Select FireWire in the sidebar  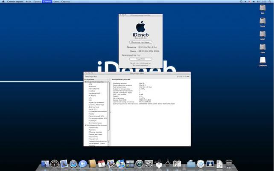pos(92,91)
